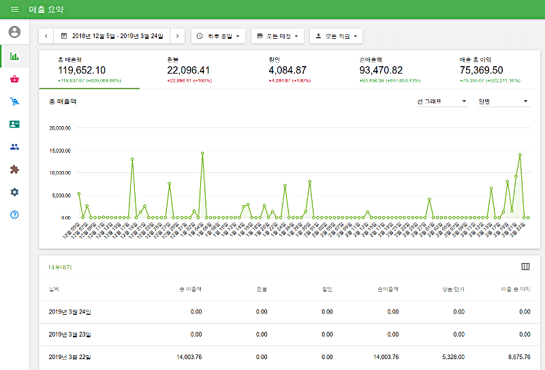545x370 pixels.
Task: Open the reports bar chart icon in sidebar
Action: tap(14, 56)
